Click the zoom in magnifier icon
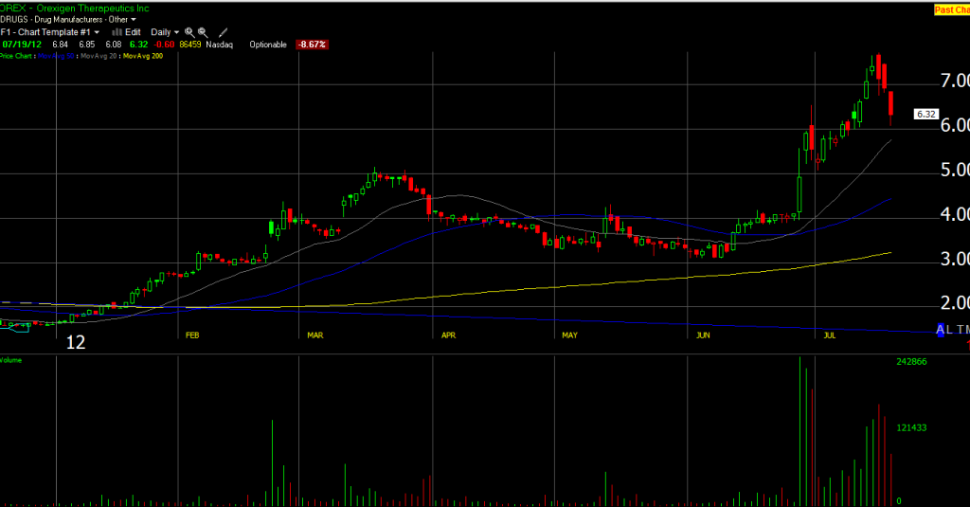The image size is (970, 507). (x=189, y=31)
